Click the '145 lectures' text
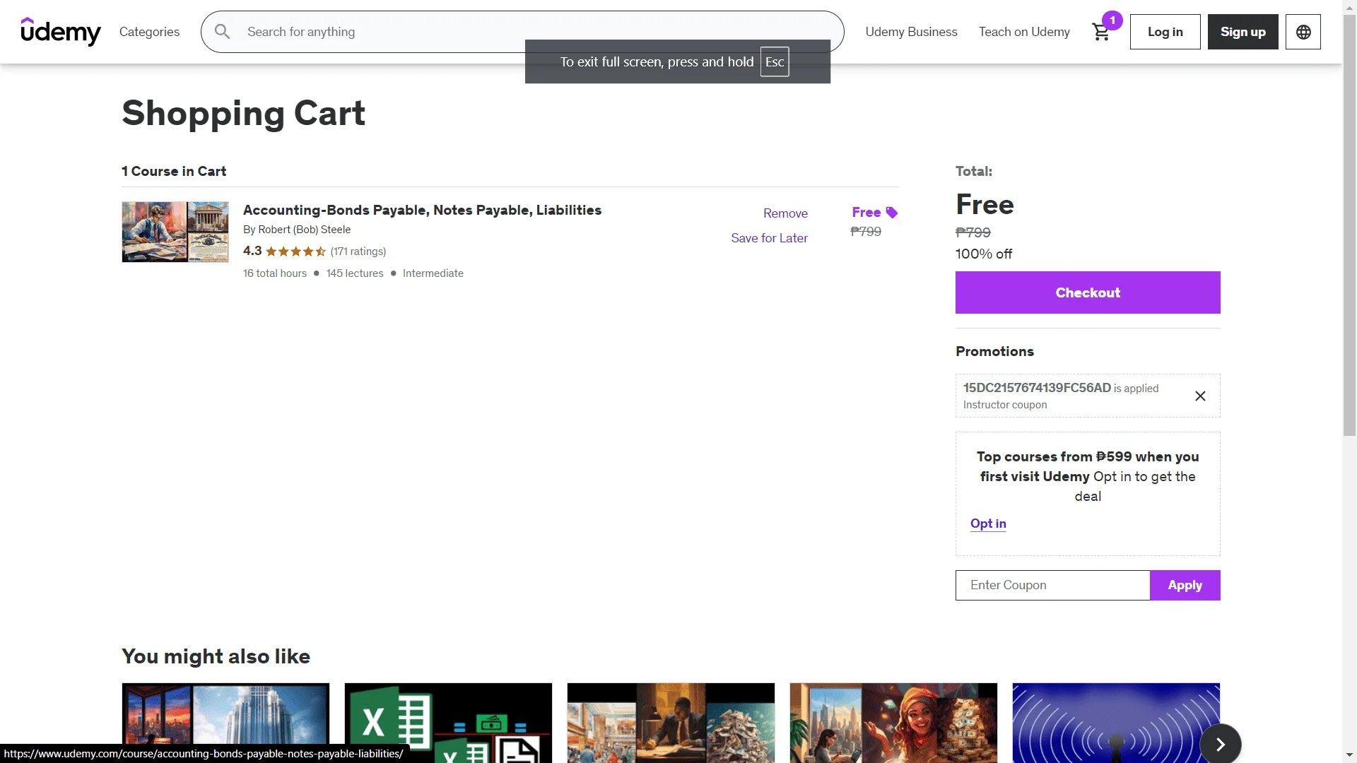The image size is (1357, 763). tap(355, 273)
